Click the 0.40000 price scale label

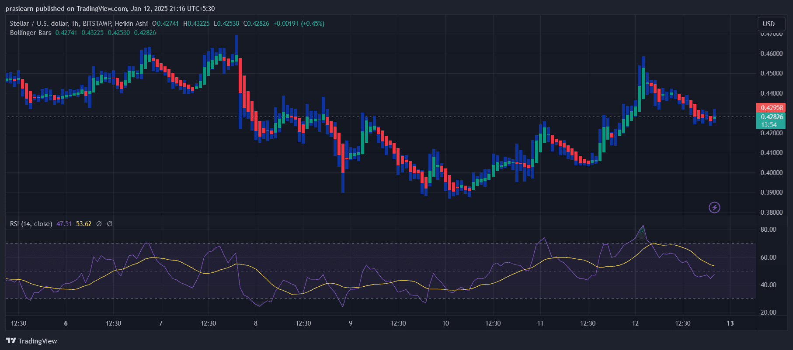(x=772, y=173)
